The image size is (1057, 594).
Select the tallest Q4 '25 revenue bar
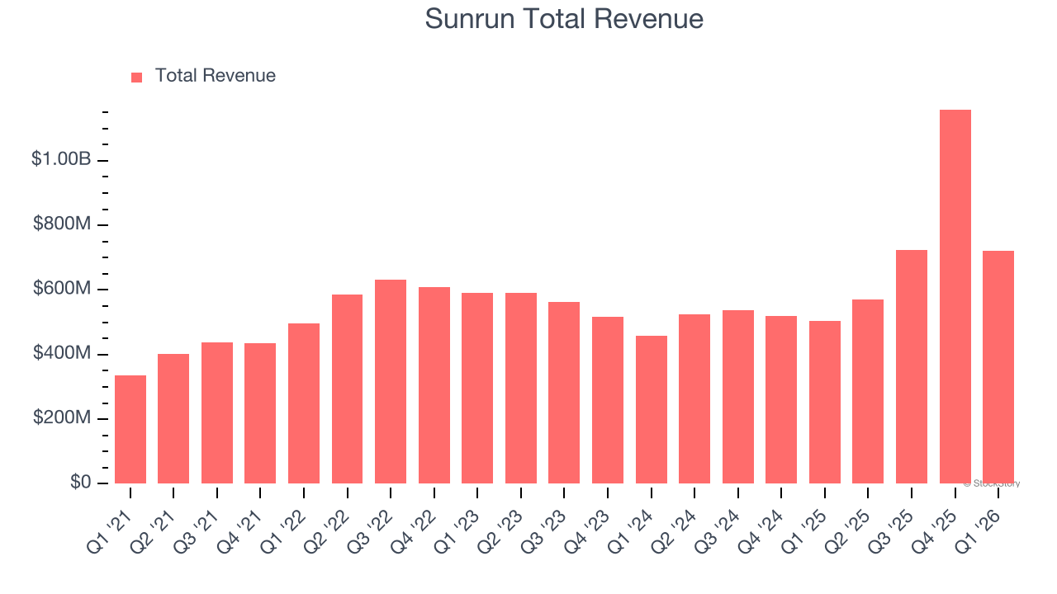click(955, 296)
